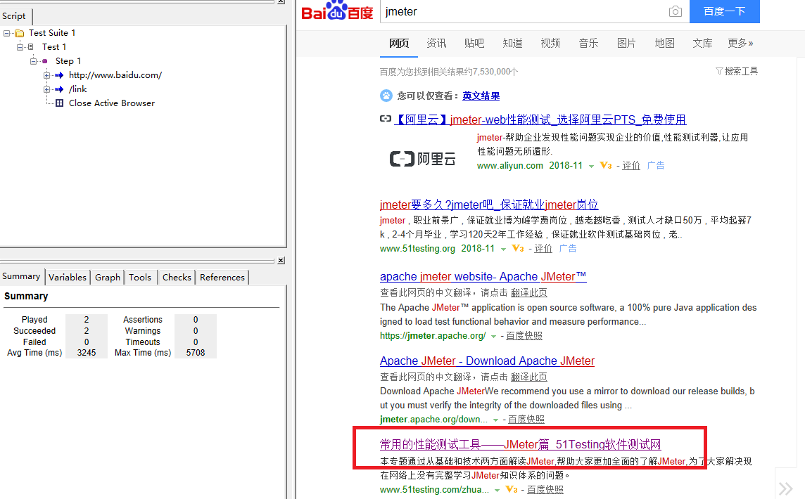Viewport: 805px width, 499px height.
Task: Select the 文库 search tab
Action: [702, 43]
